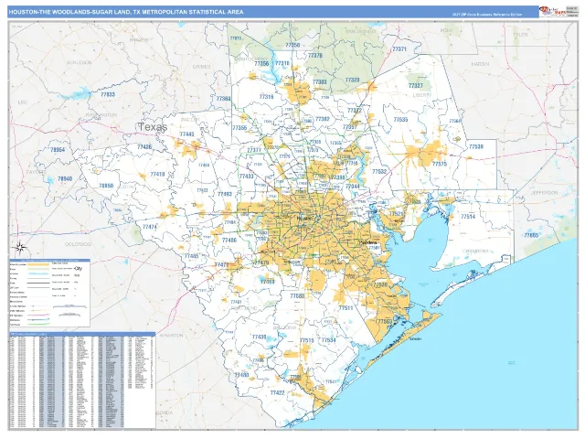Screen dimensions: 585x439
Task: Click ZIP code label 77535
Action: point(400,120)
